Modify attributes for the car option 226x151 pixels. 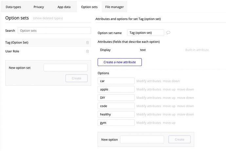[x=149, y=81]
